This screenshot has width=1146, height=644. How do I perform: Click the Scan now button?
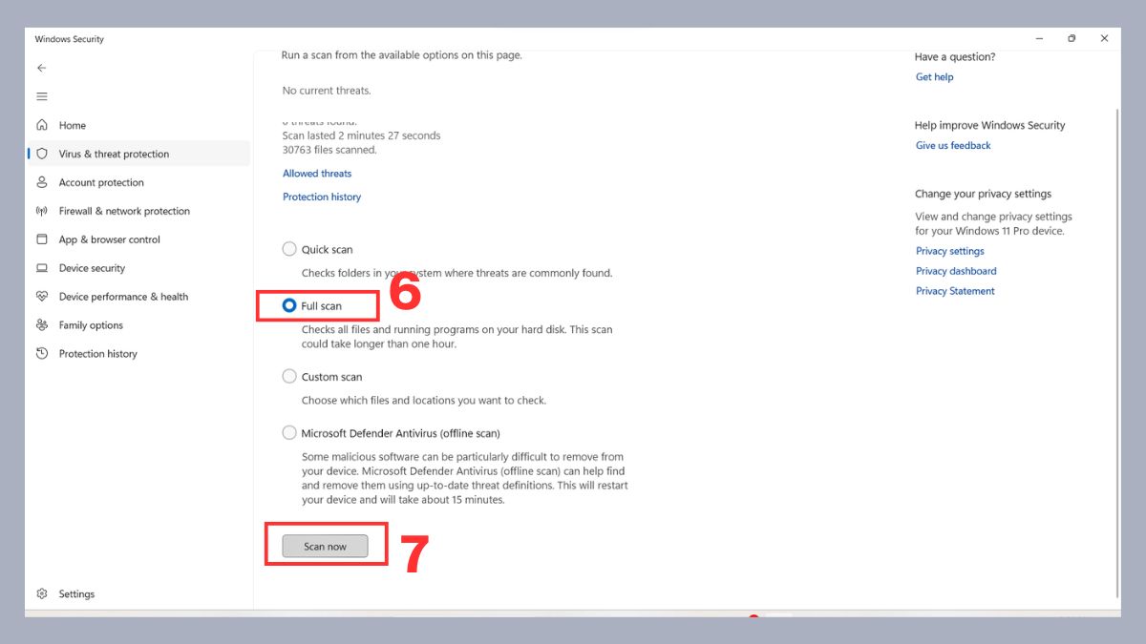[x=325, y=547]
